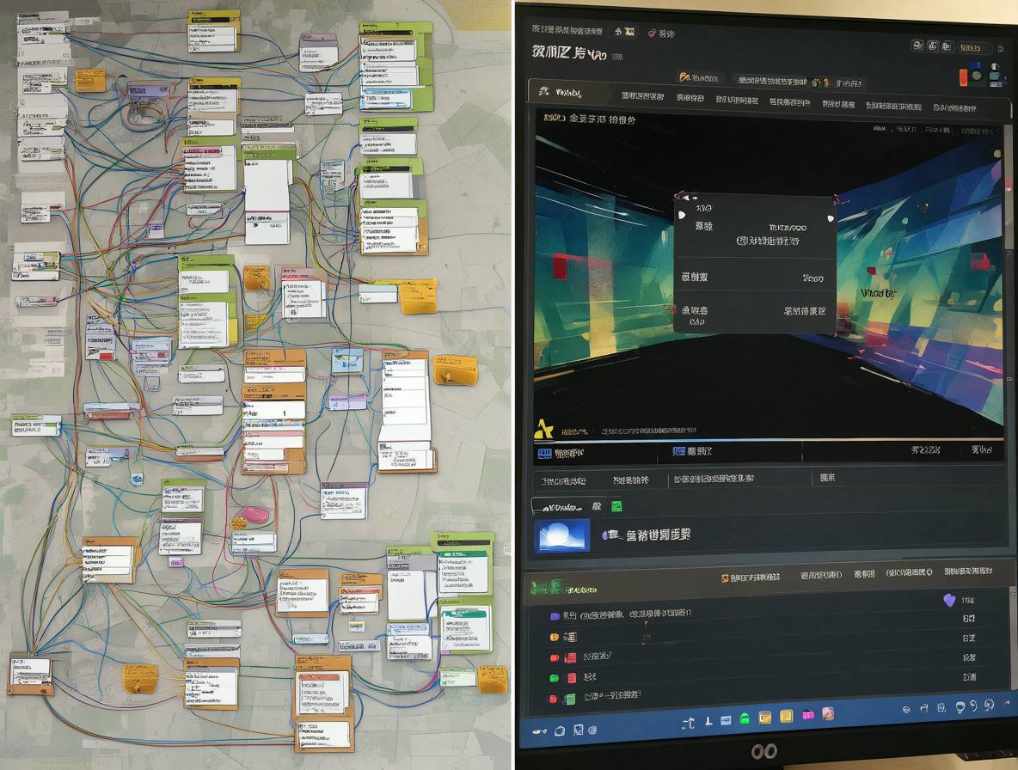The width and height of the screenshot is (1018, 770).
Task: Click the small blue rectangle taskbar icon
Action: pos(726,720)
